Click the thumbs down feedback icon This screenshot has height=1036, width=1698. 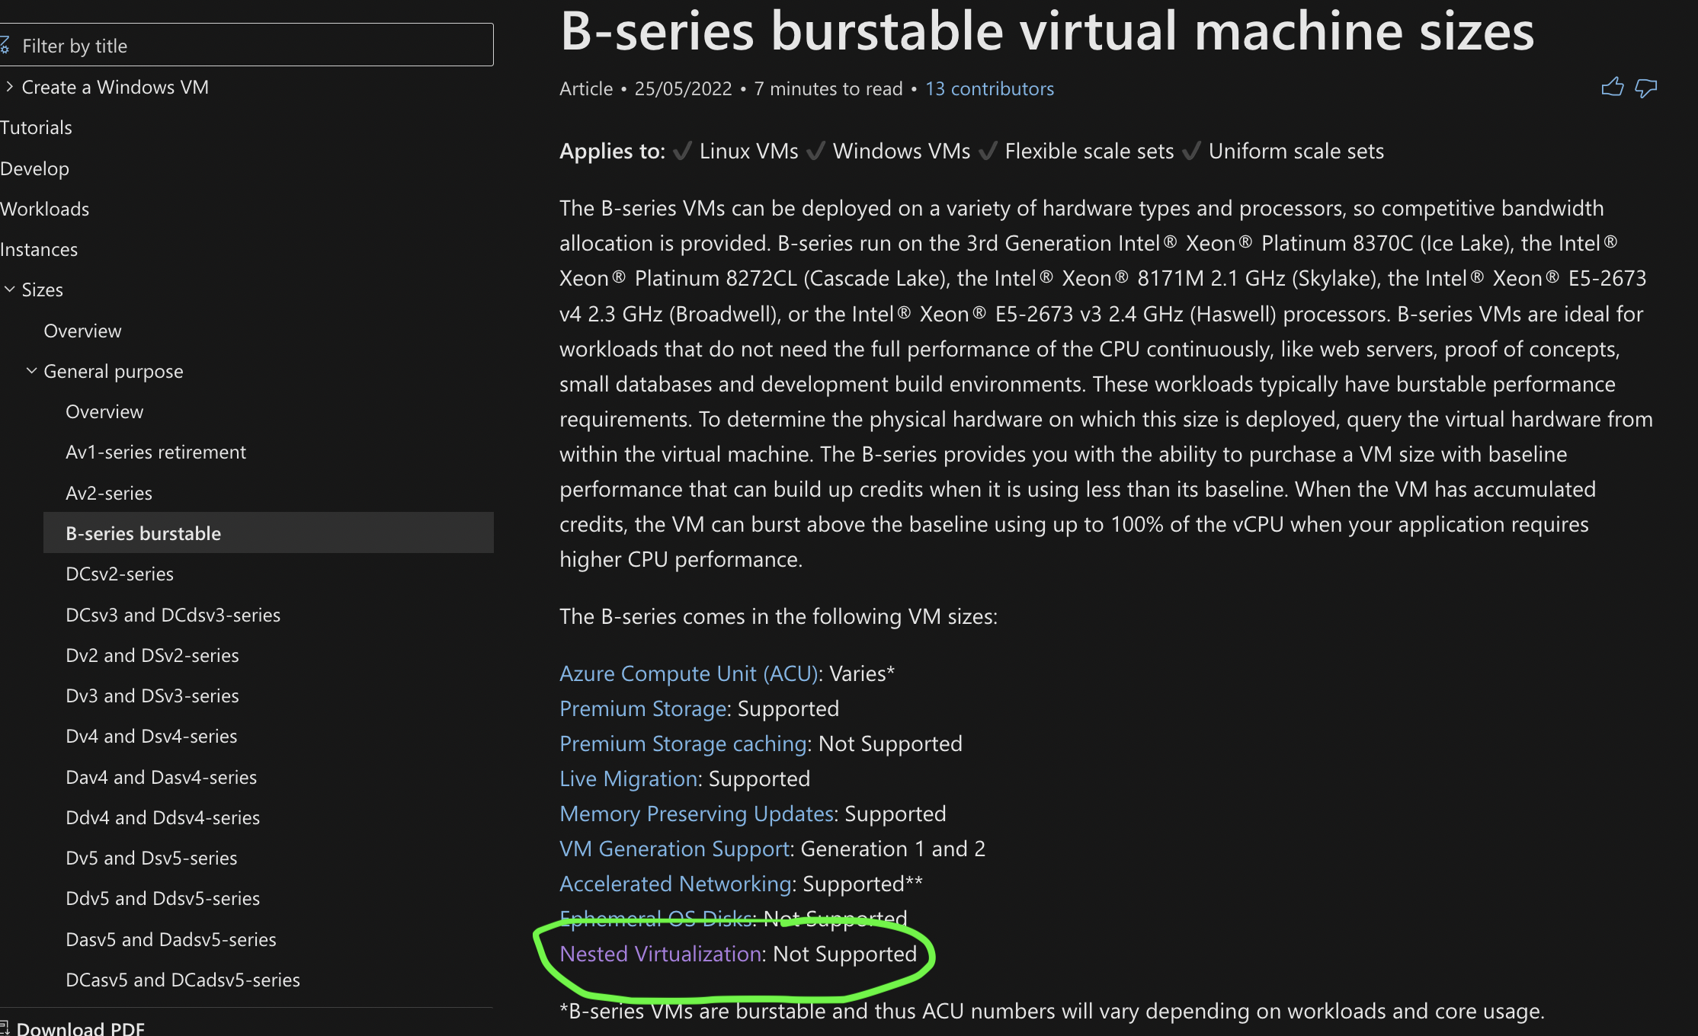[x=1646, y=88]
